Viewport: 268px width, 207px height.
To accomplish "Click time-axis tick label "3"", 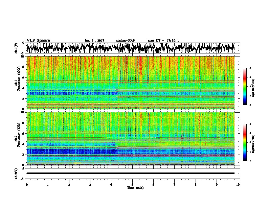I will (90, 185).
